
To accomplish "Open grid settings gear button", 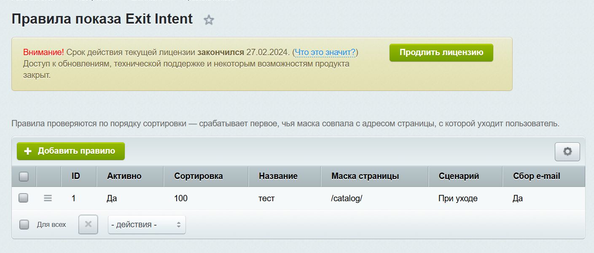I will tap(567, 152).
